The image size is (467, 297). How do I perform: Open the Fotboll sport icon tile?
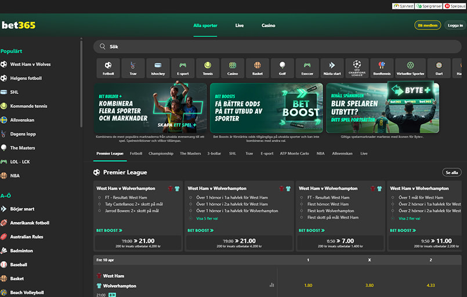coord(108,68)
